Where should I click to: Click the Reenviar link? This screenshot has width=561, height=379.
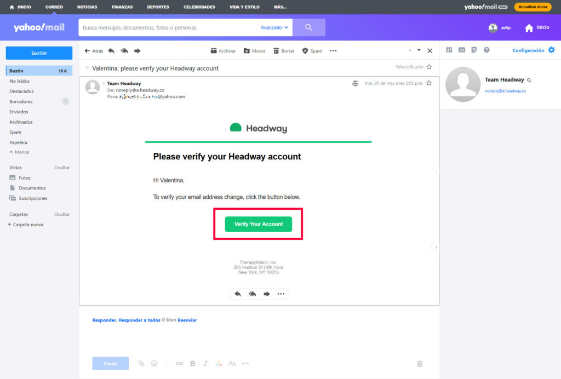[187, 320]
